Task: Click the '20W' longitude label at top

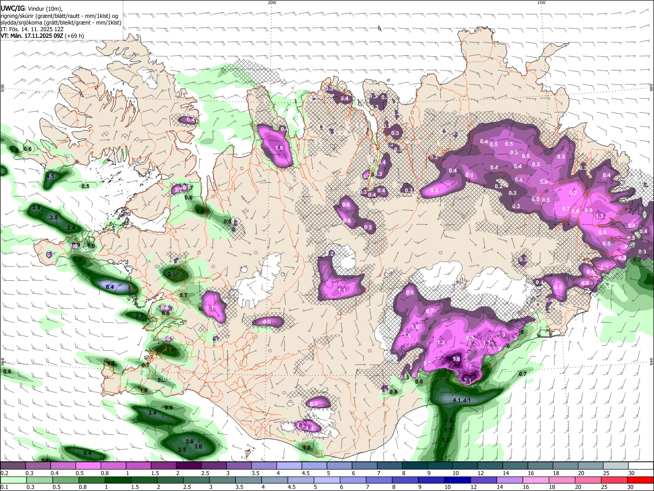Action: click(272, 3)
